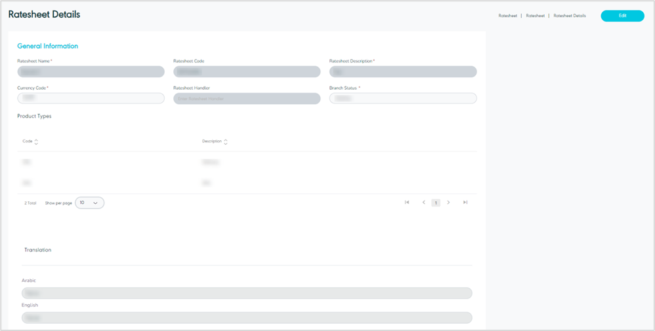
Task: Jump to last page of results
Action: coord(465,203)
